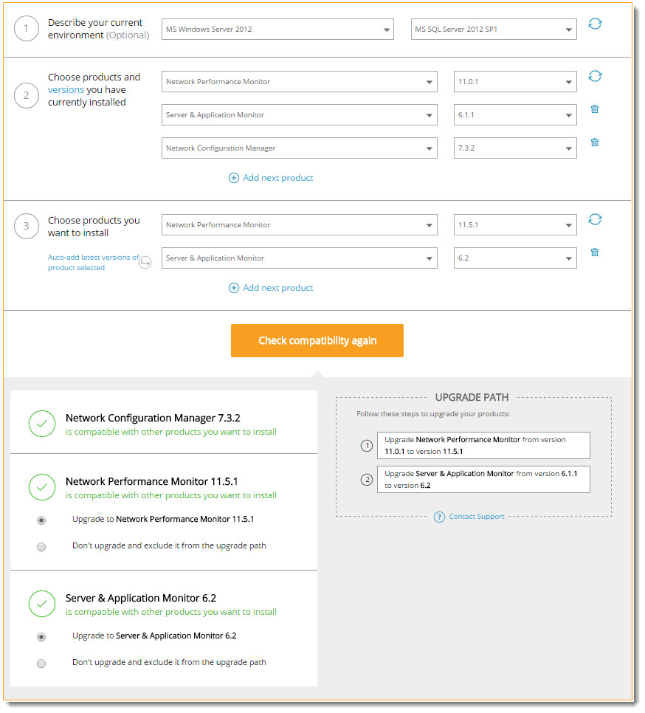Click the Check compatibility again button
Viewport: 645px width, 713px height.
tap(317, 340)
